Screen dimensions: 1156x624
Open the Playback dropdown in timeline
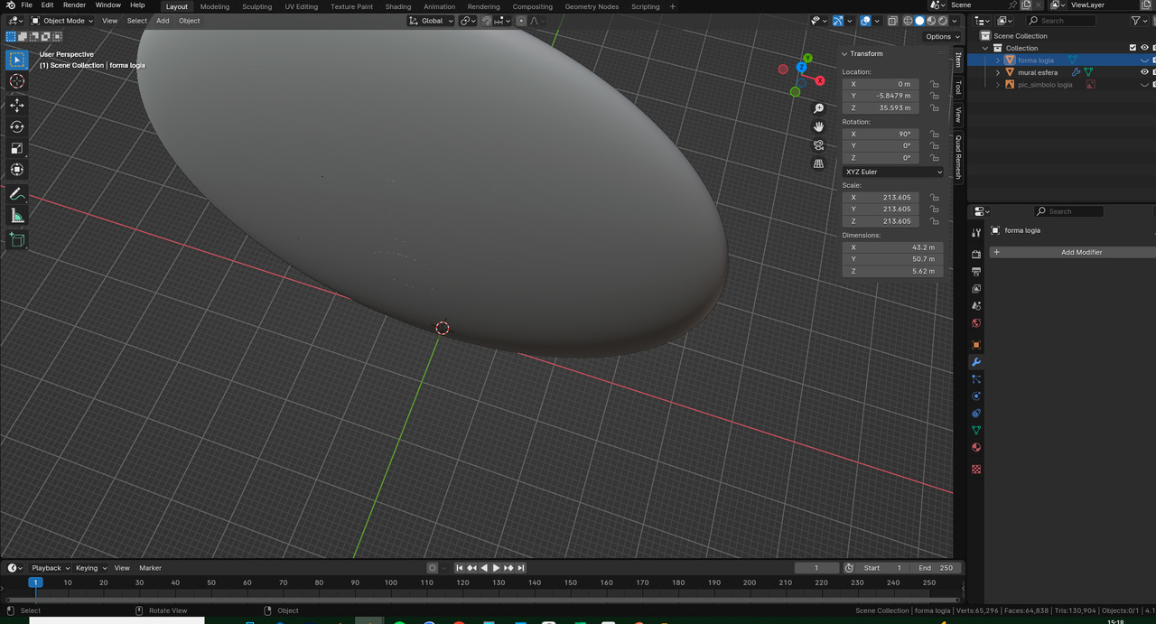[50, 568]
